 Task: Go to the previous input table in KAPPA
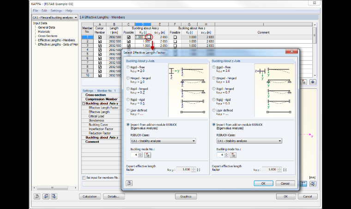pyautogui.click(x=46, y=196)
